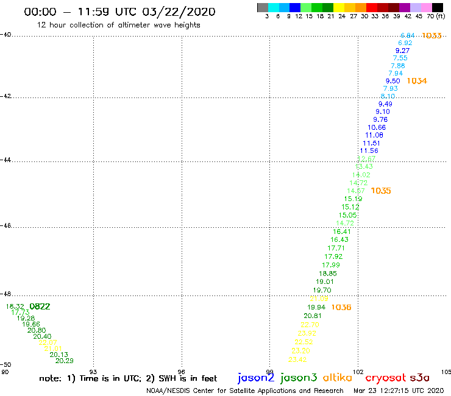451x396 pixels.
Task: Click the purple swatch in the color scale
Action: click(405, 7)
